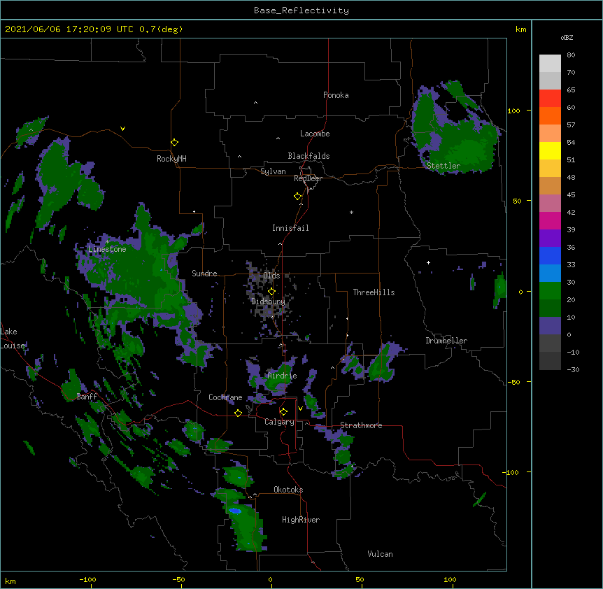Click the Sylvan label
This screenshot has width=603, height=589.
[x=273, y=171]
